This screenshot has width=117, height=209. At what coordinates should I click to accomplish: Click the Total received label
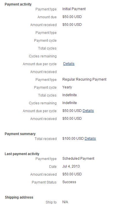coord(46,139)
